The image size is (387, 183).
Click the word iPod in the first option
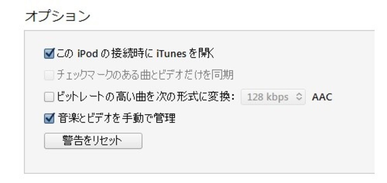click(x=88, y=54)
